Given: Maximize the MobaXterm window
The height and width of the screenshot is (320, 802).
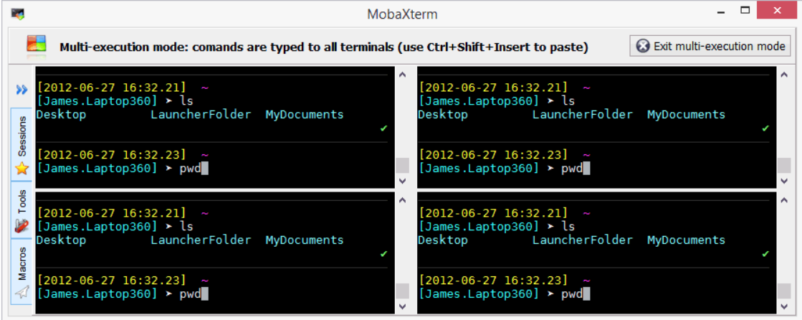Looking at the screenshot, I should click(745, 10).
